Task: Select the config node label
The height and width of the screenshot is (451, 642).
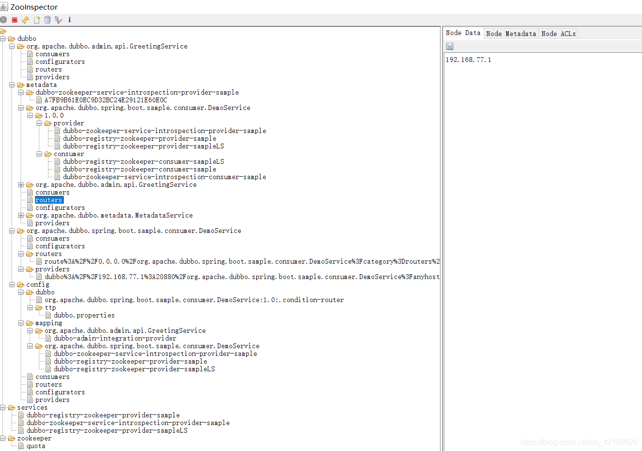Action: [x=38, y=284]
